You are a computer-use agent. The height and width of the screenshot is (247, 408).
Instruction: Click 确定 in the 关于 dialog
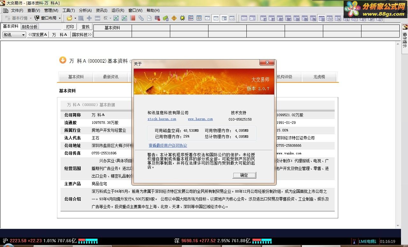tap(244, 175)
